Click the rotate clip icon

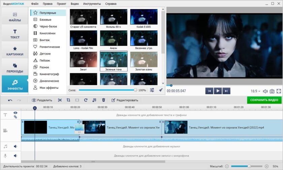coord(86,100)
